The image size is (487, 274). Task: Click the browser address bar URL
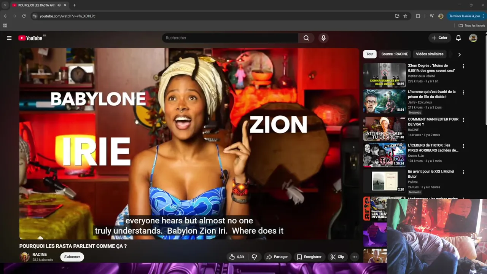tap(68, 16)
